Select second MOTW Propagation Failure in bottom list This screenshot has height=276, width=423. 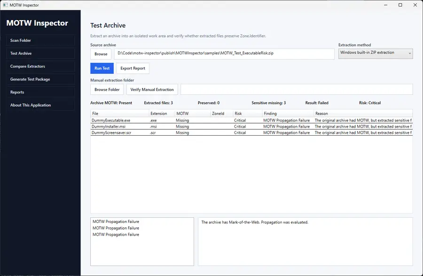[116, 228]
